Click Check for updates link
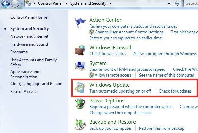The width and height of the screenshot is (198, 133). coord(175,91)
